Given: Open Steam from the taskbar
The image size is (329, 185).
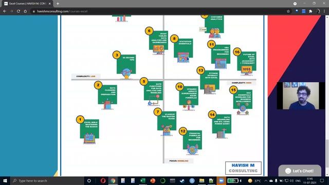Looking at the screenshot, I should [182, 180].
